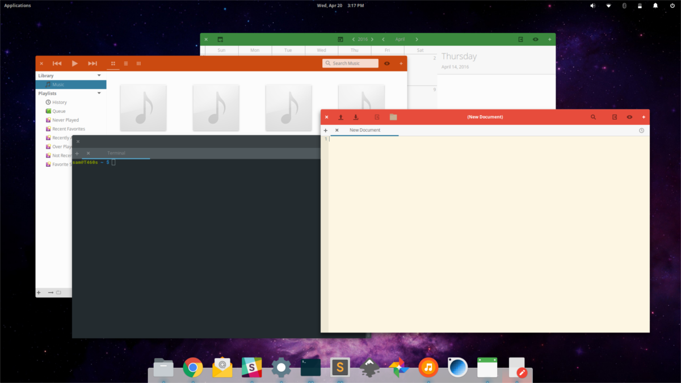The height and width of the screenshot is (383, 681).
Task: Go to previous month in calendar
Action: point(383,39)
